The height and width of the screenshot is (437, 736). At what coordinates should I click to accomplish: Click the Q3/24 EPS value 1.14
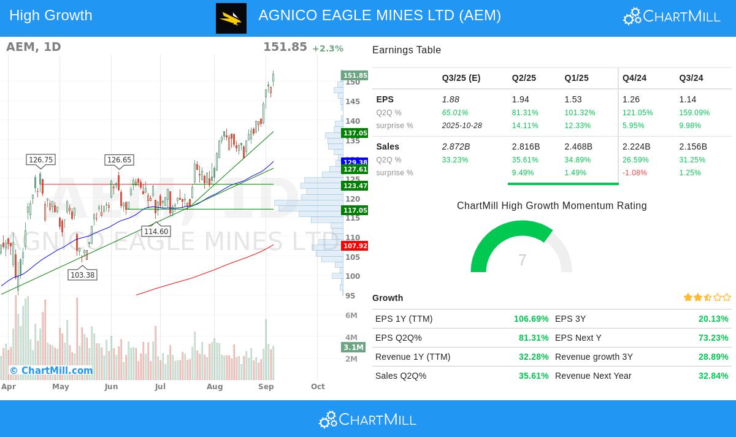(x=688, y=99)
